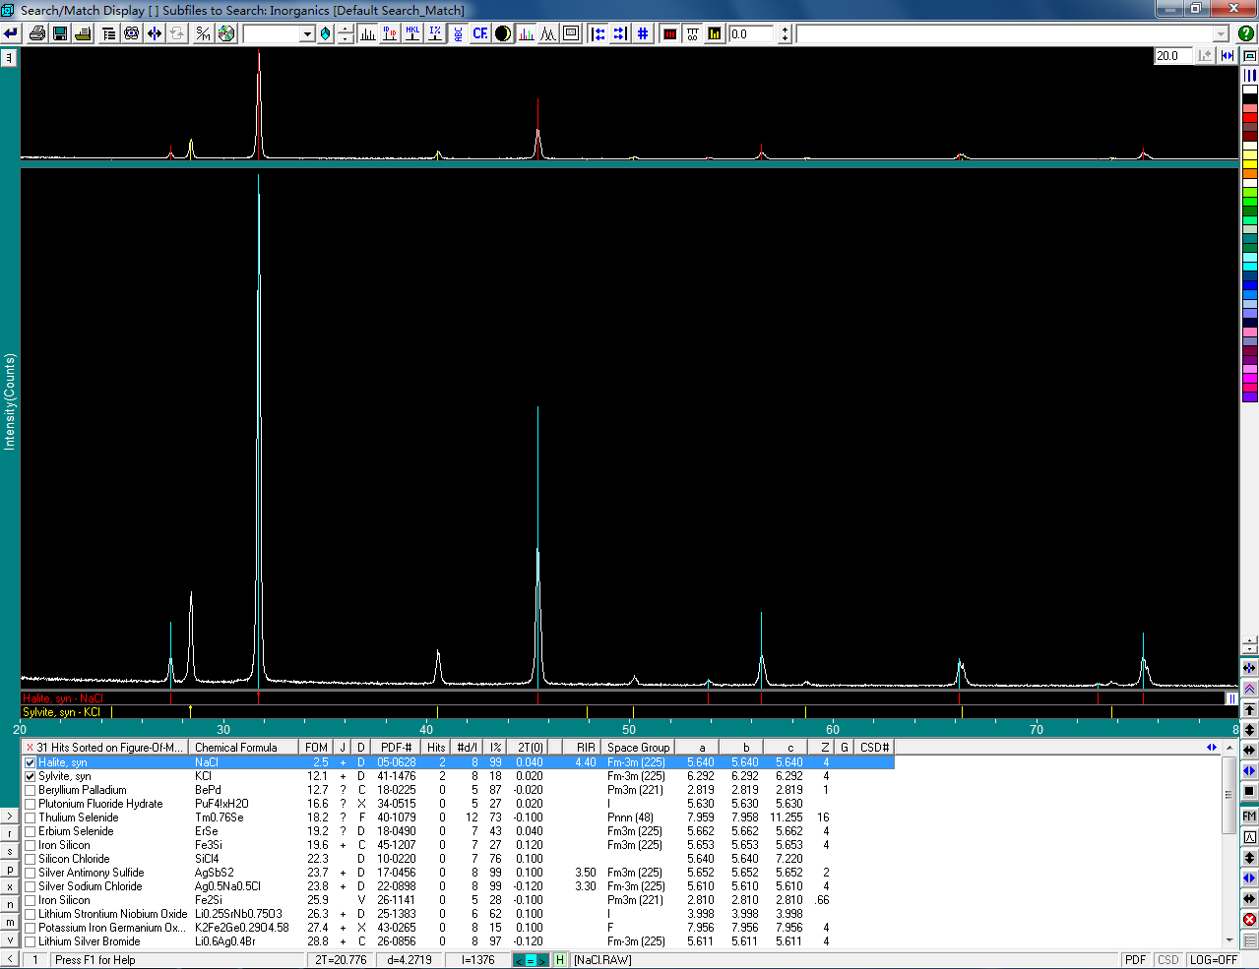Uncheck the Sylvite, syn checkbox
The height and width of the screenshot is (969, 1259).
31,776
